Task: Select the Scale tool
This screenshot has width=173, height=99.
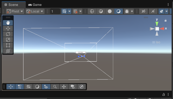Action: click(x=8, y=40)
